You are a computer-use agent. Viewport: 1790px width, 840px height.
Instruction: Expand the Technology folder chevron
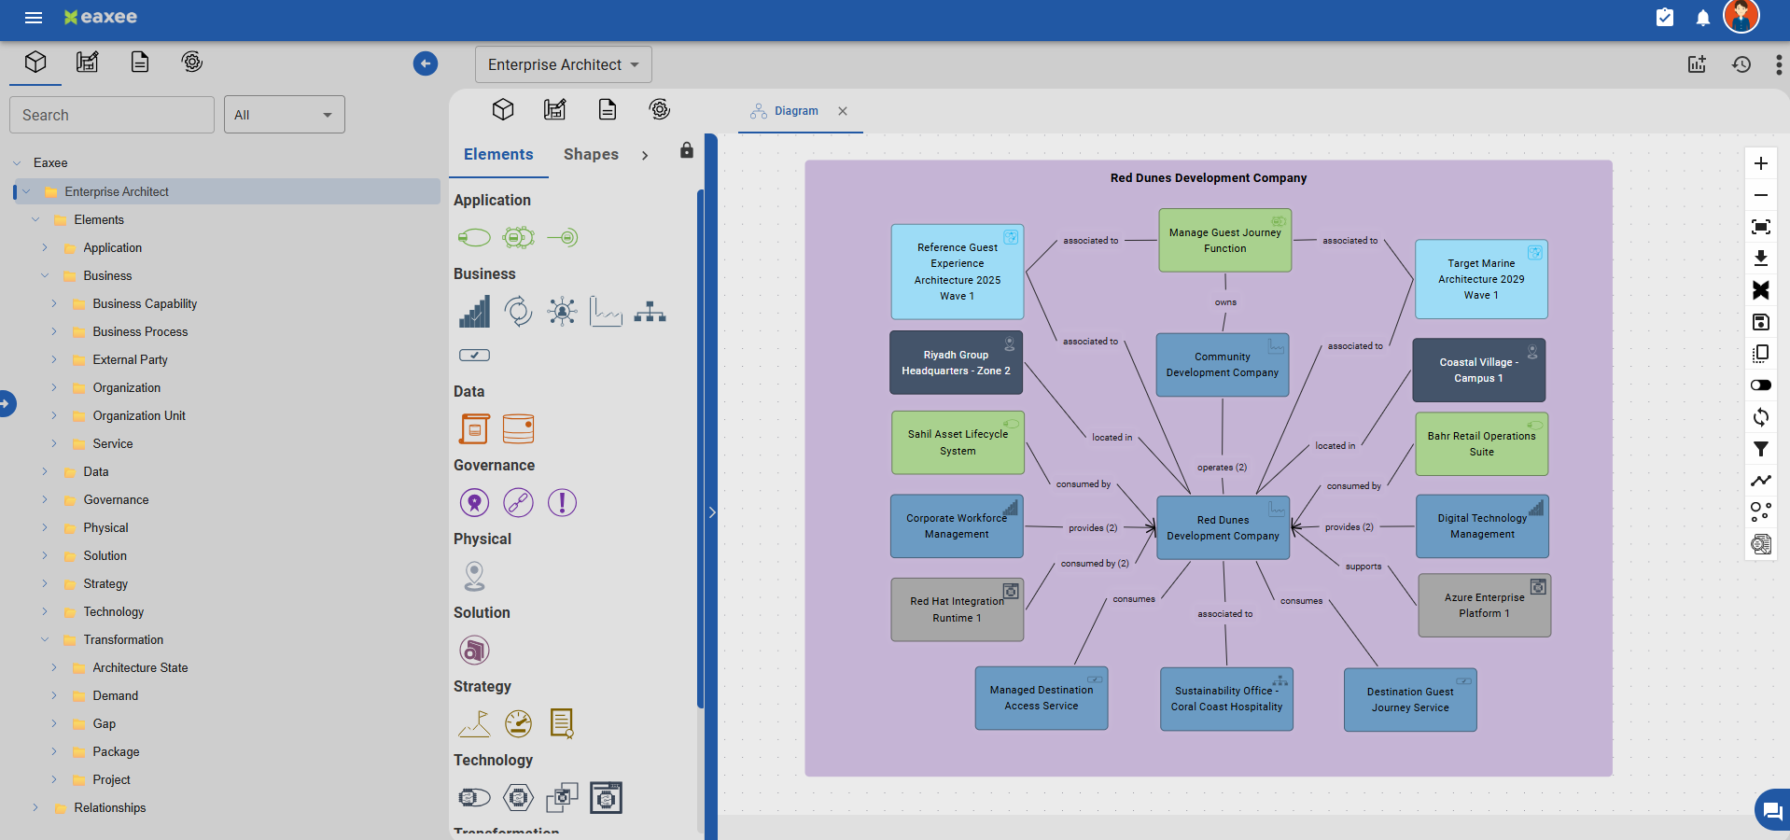[45, 612]
